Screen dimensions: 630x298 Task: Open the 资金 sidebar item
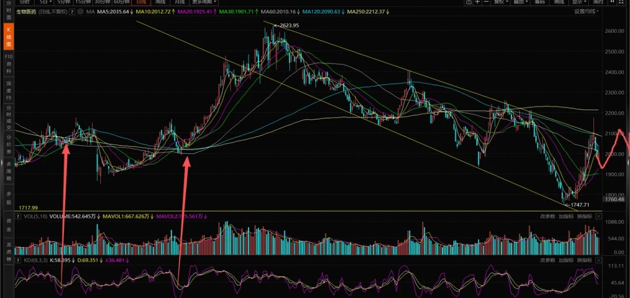8,225
